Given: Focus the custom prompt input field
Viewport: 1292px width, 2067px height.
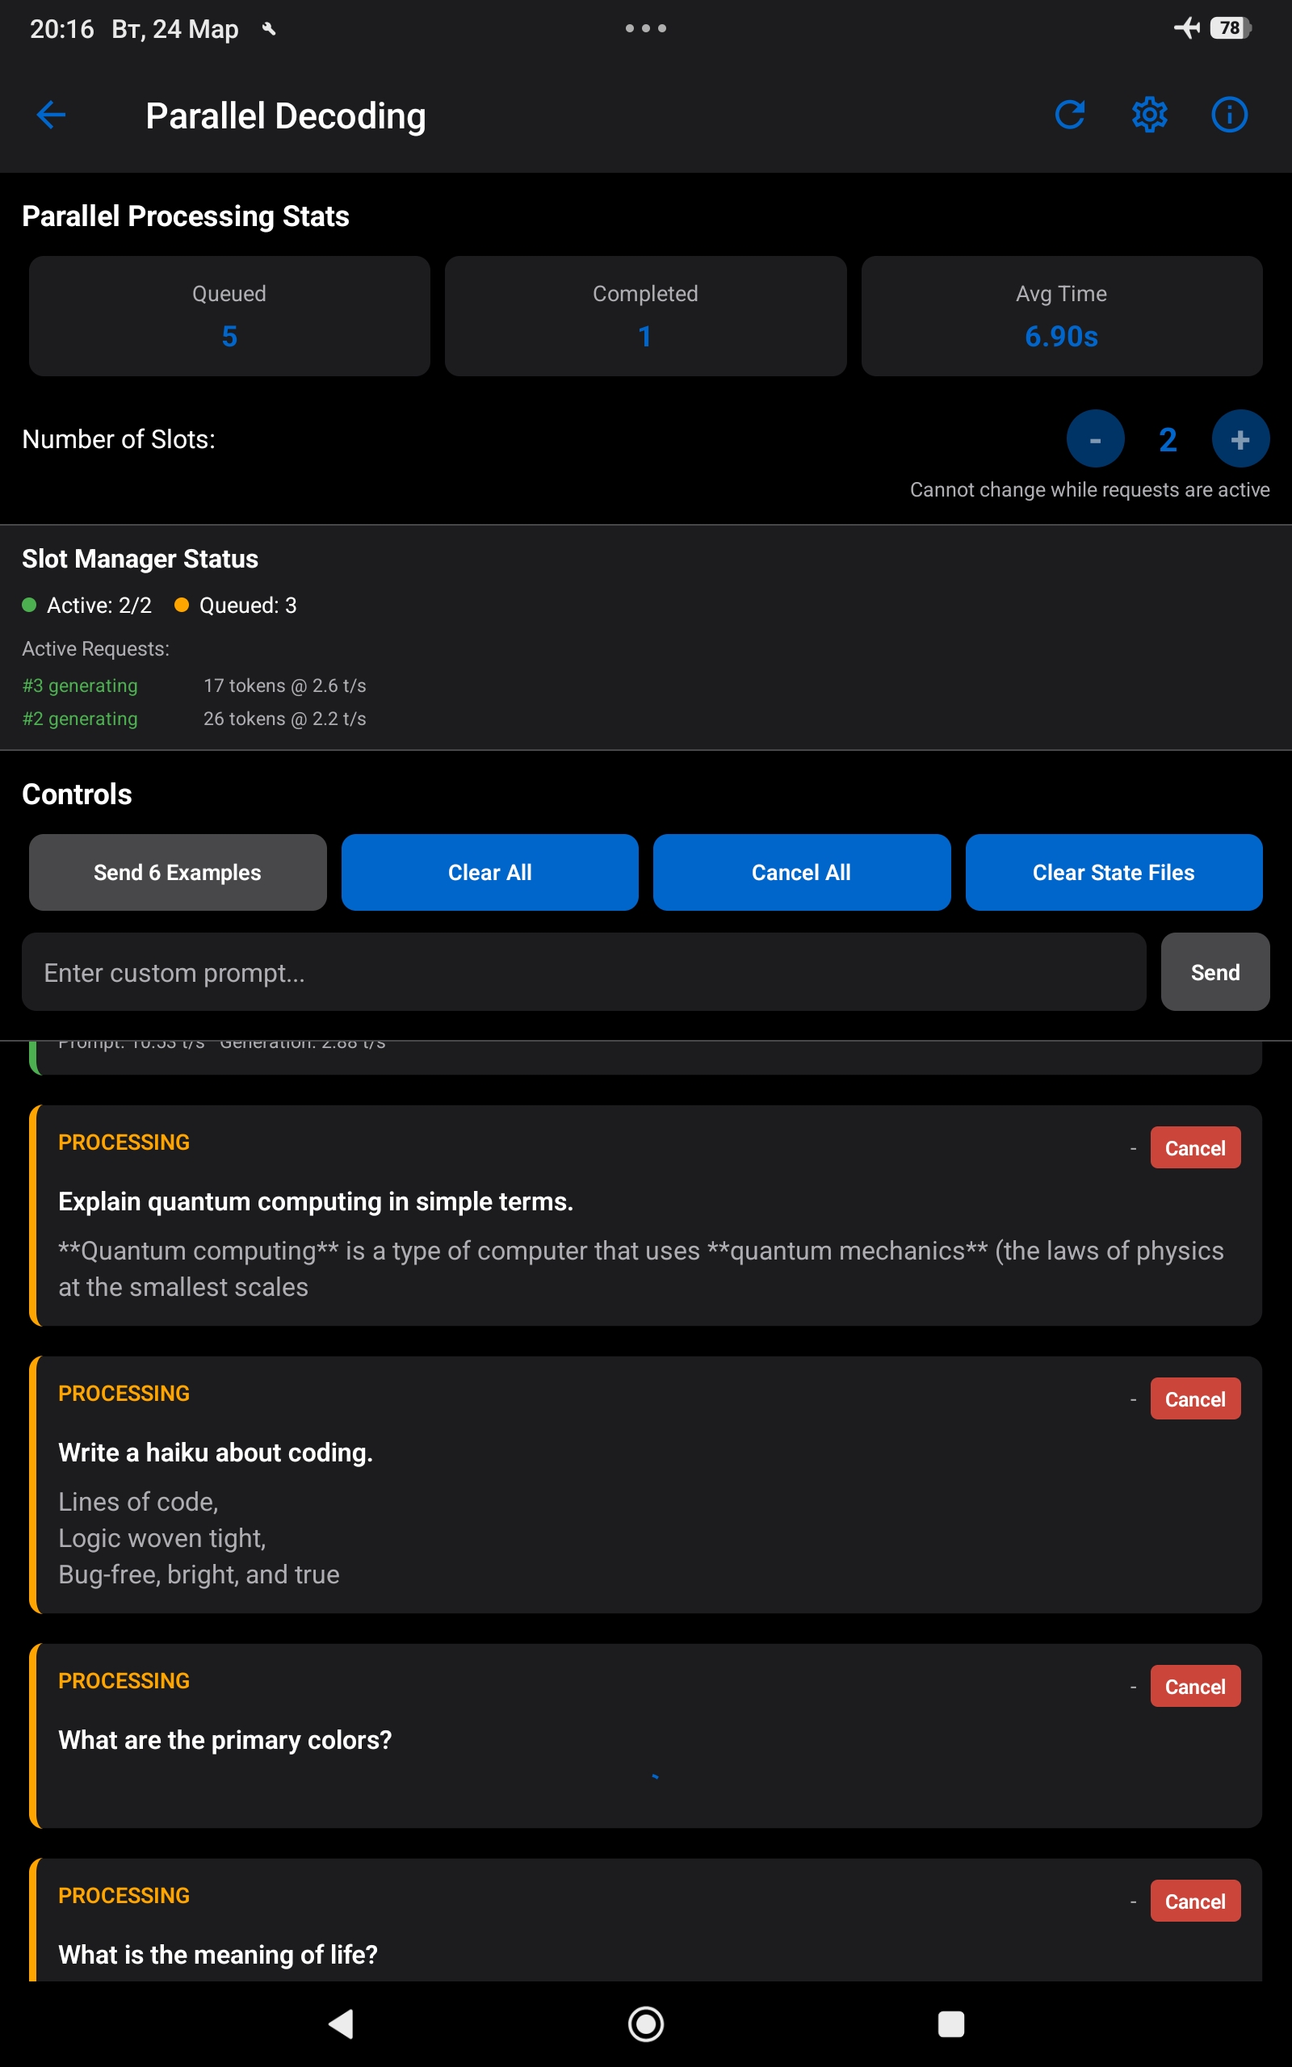Looking at the screenshot, I should (x=583, y=972).
